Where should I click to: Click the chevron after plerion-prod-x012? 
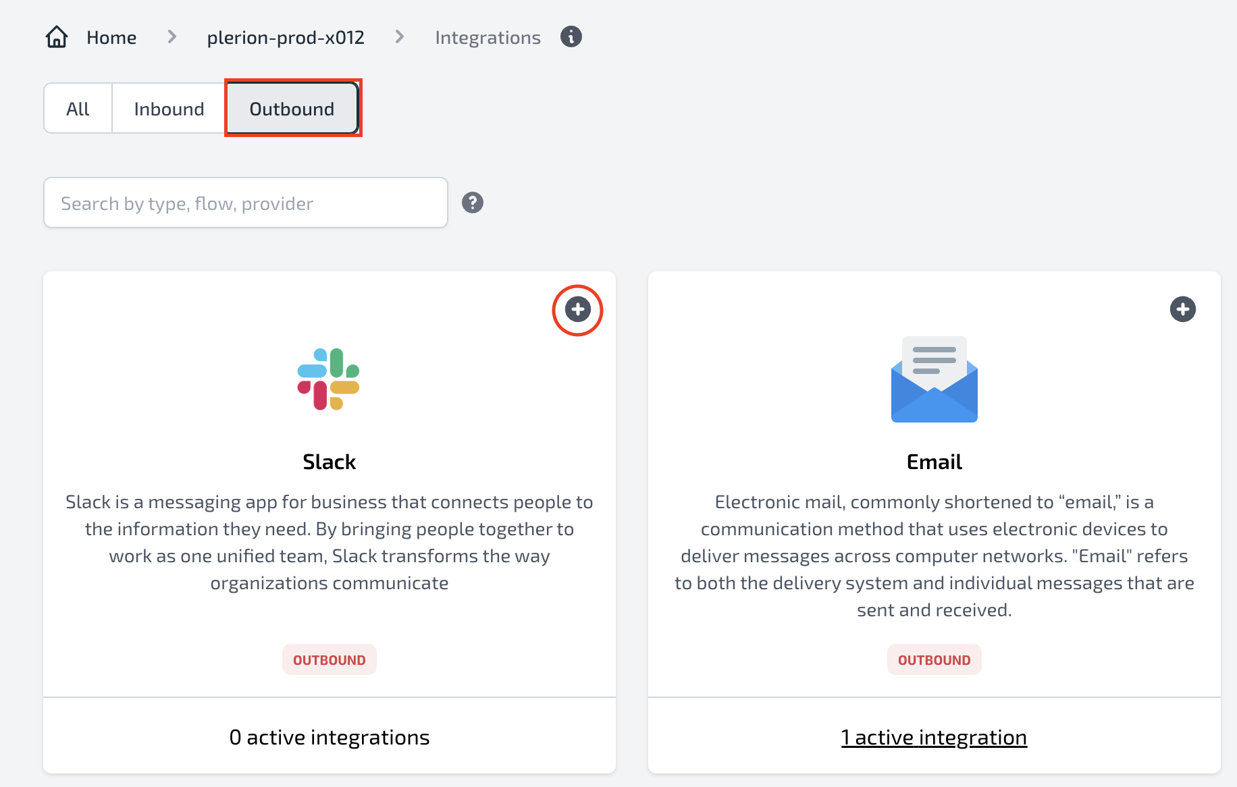(400, 37)
